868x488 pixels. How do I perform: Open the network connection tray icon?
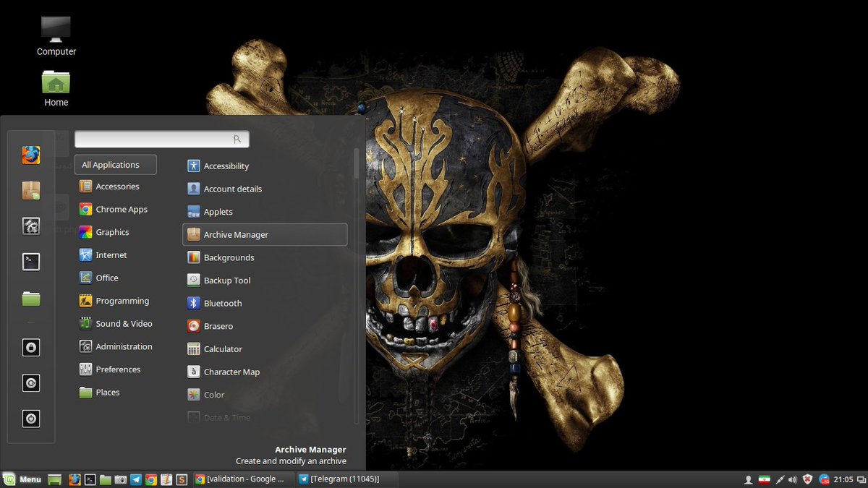click(x=780, y=480)
